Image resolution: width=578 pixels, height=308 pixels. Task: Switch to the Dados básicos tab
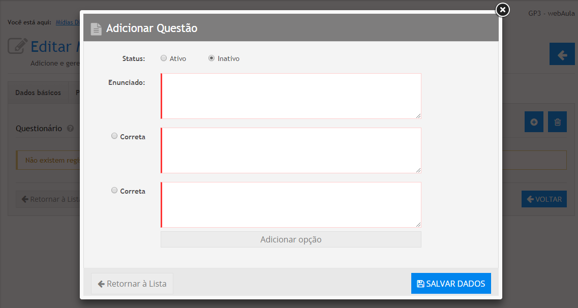click(x=38, y=93)
